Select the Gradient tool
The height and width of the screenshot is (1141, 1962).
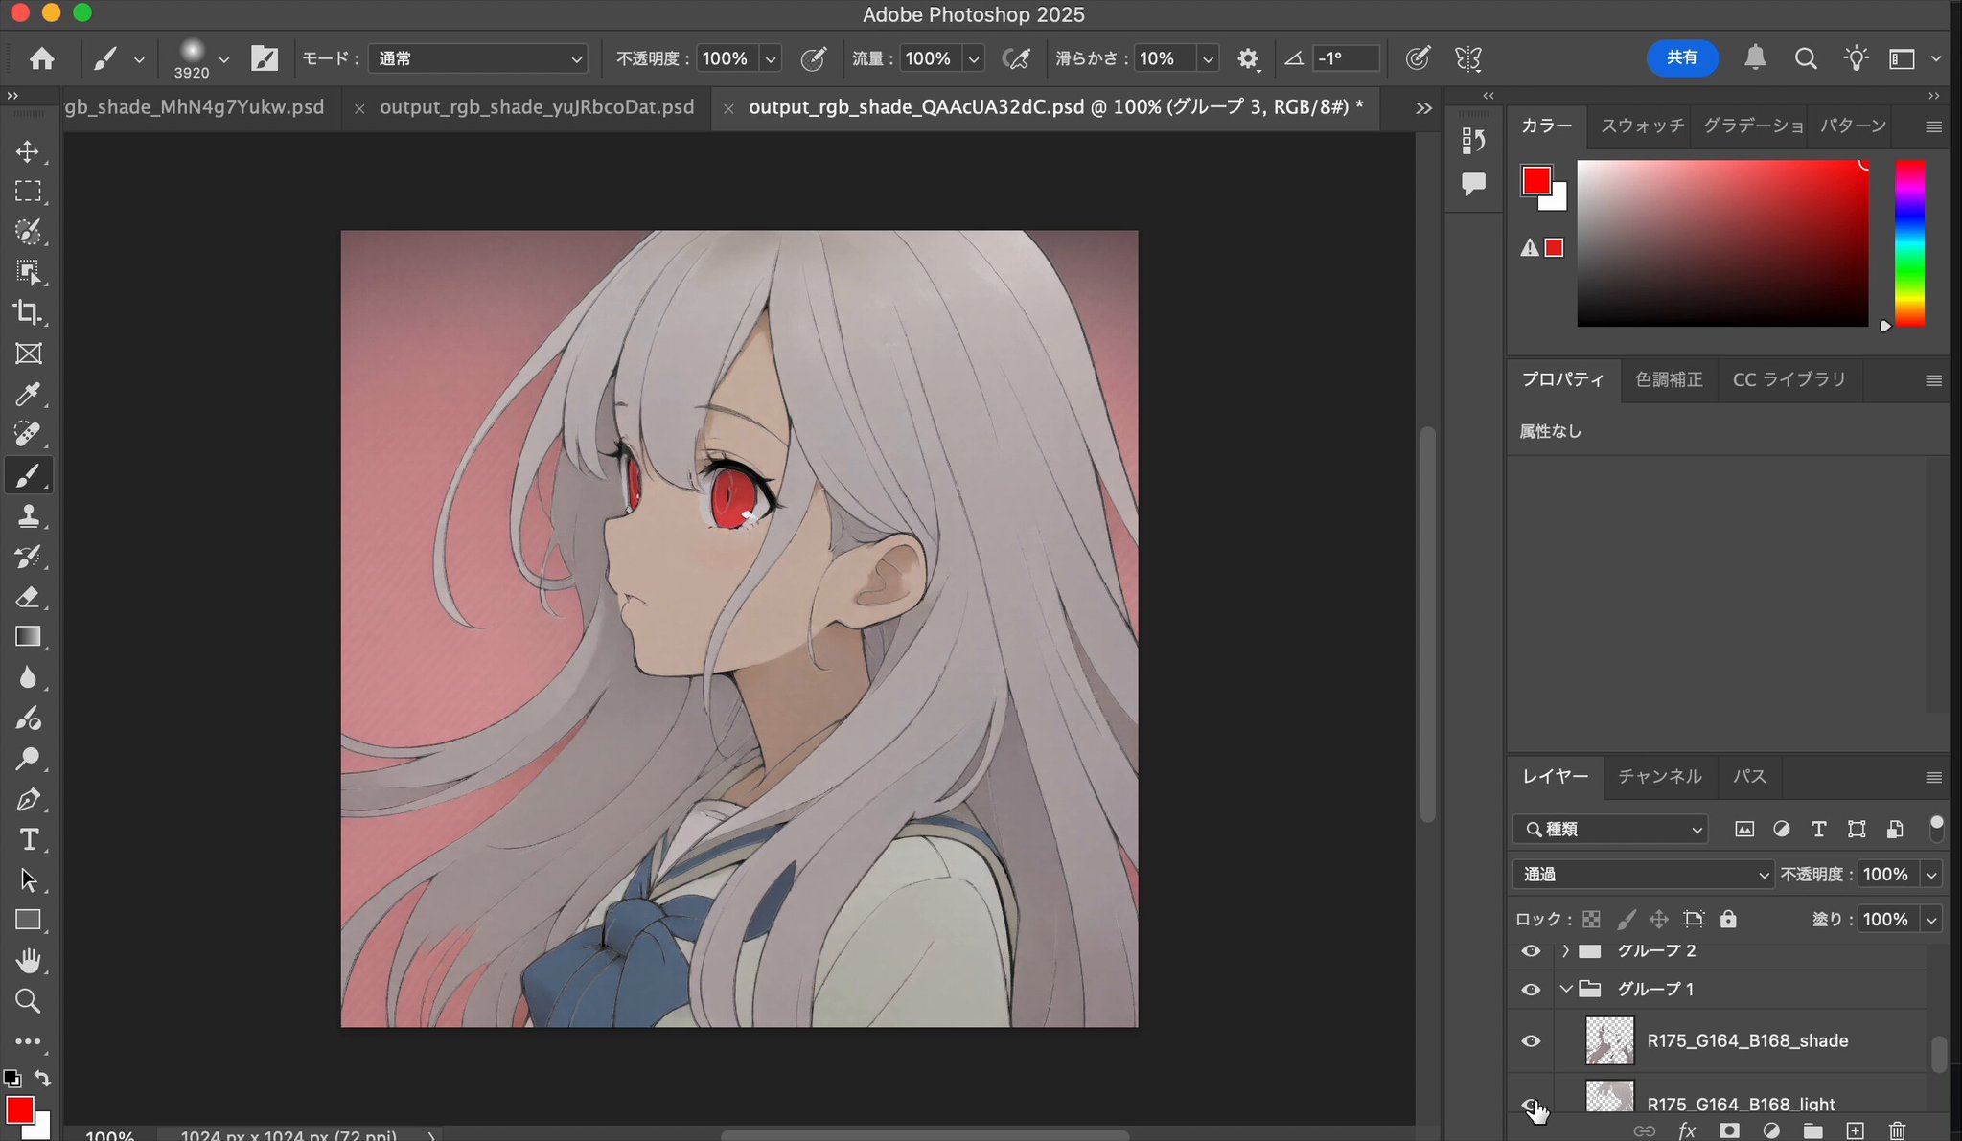28,637
